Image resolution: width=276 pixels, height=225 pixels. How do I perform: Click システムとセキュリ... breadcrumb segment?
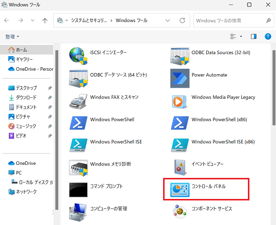[89, 21]
